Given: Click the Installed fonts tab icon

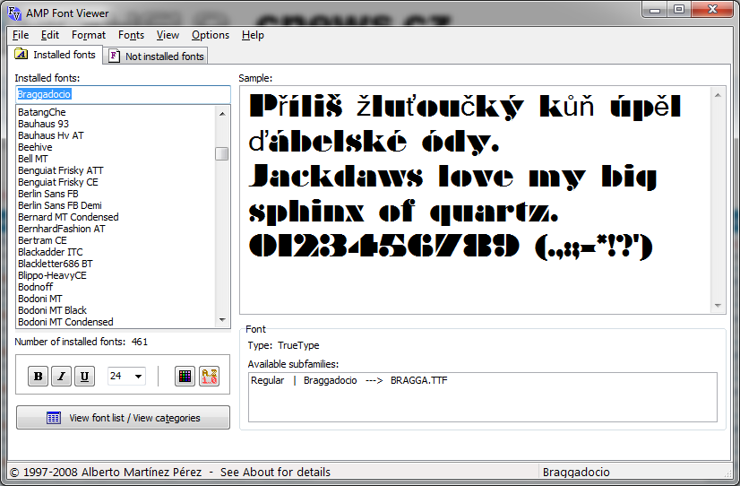Looking at the screenshot, I should [x=22, y=56].
